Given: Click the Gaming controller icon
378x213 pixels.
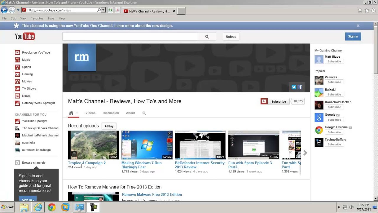Looking at the screenshot, I should point(17,74).
